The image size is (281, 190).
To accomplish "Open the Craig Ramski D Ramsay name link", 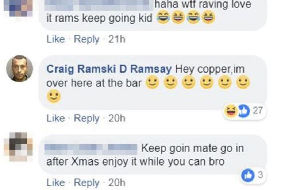I will pyautogui.click(x=109, y=69).
